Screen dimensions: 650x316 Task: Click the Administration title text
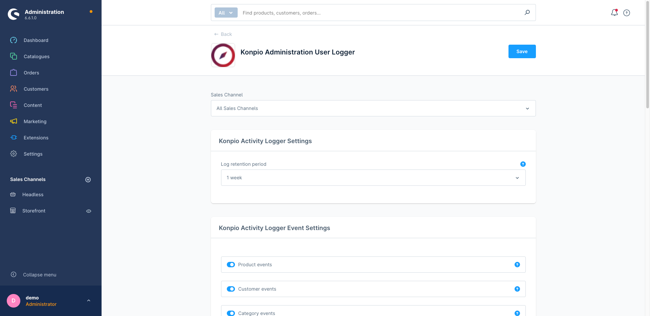[44, 12]
